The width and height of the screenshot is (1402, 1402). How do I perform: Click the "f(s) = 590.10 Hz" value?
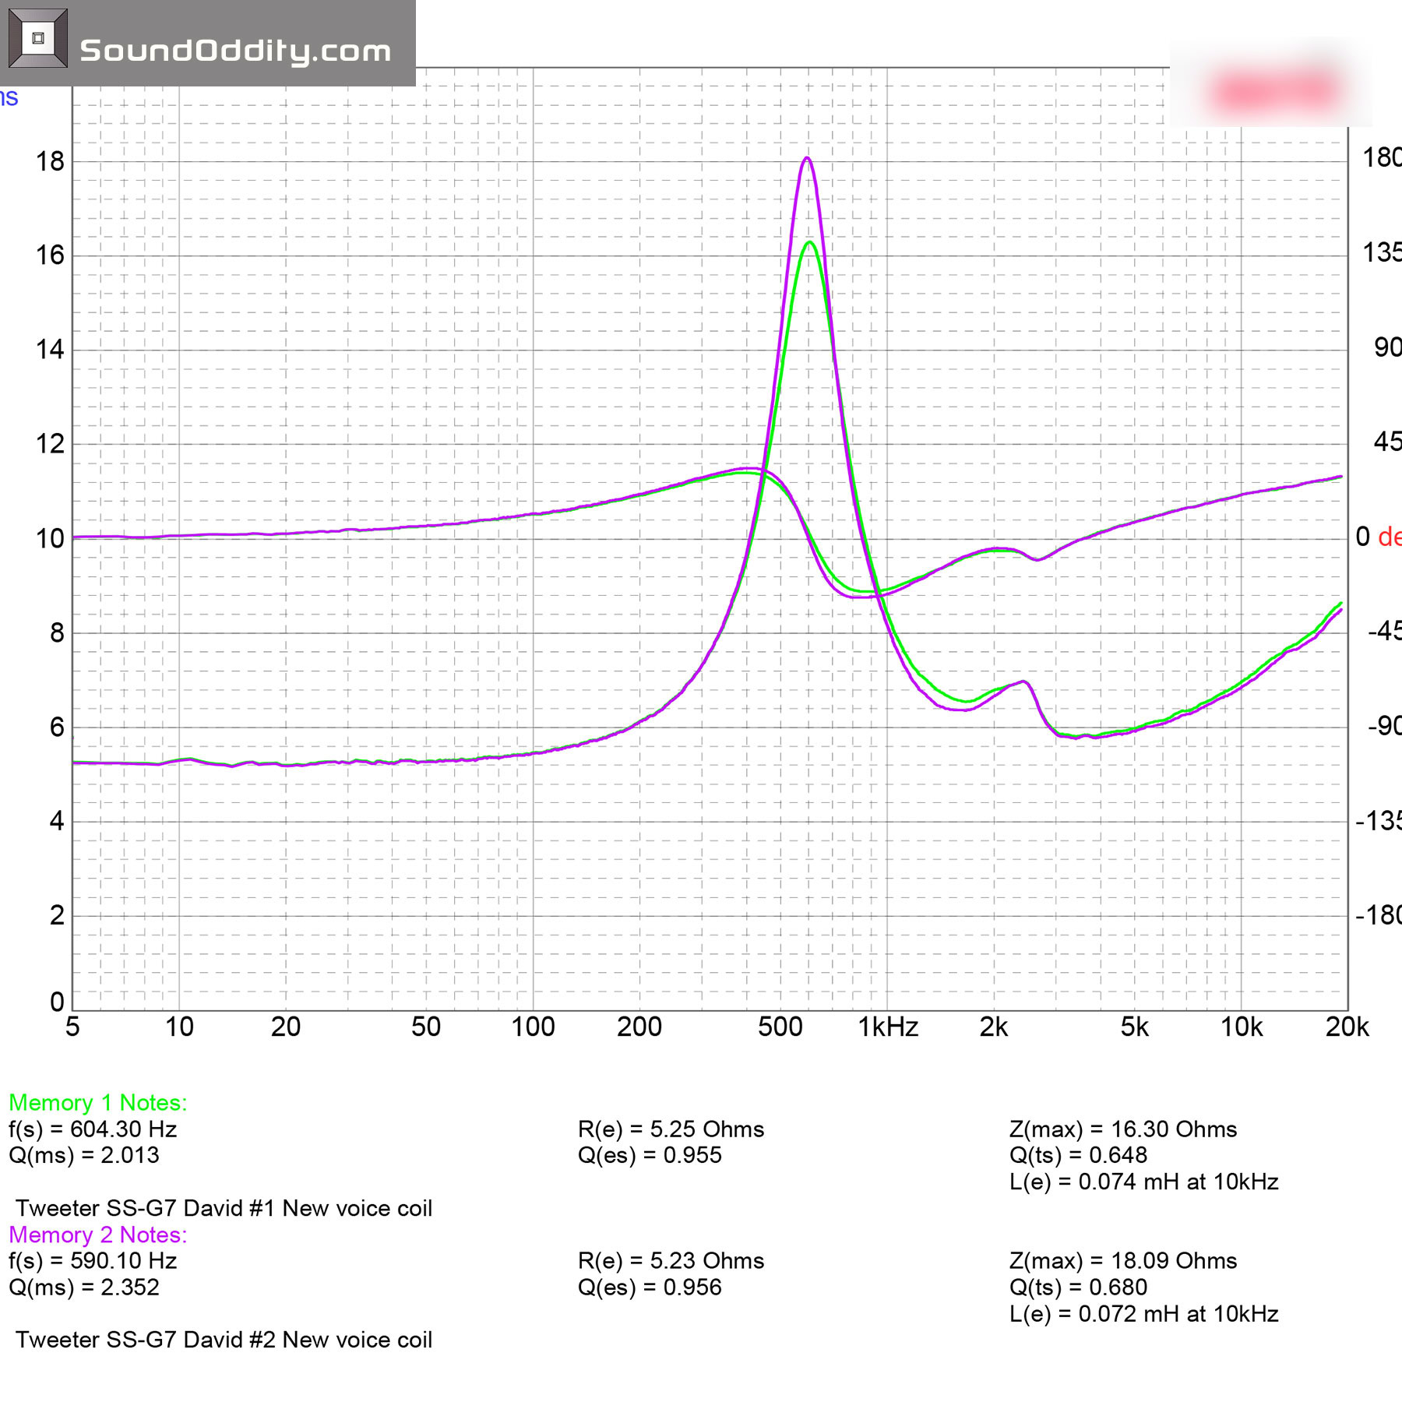pos(93,1261)
